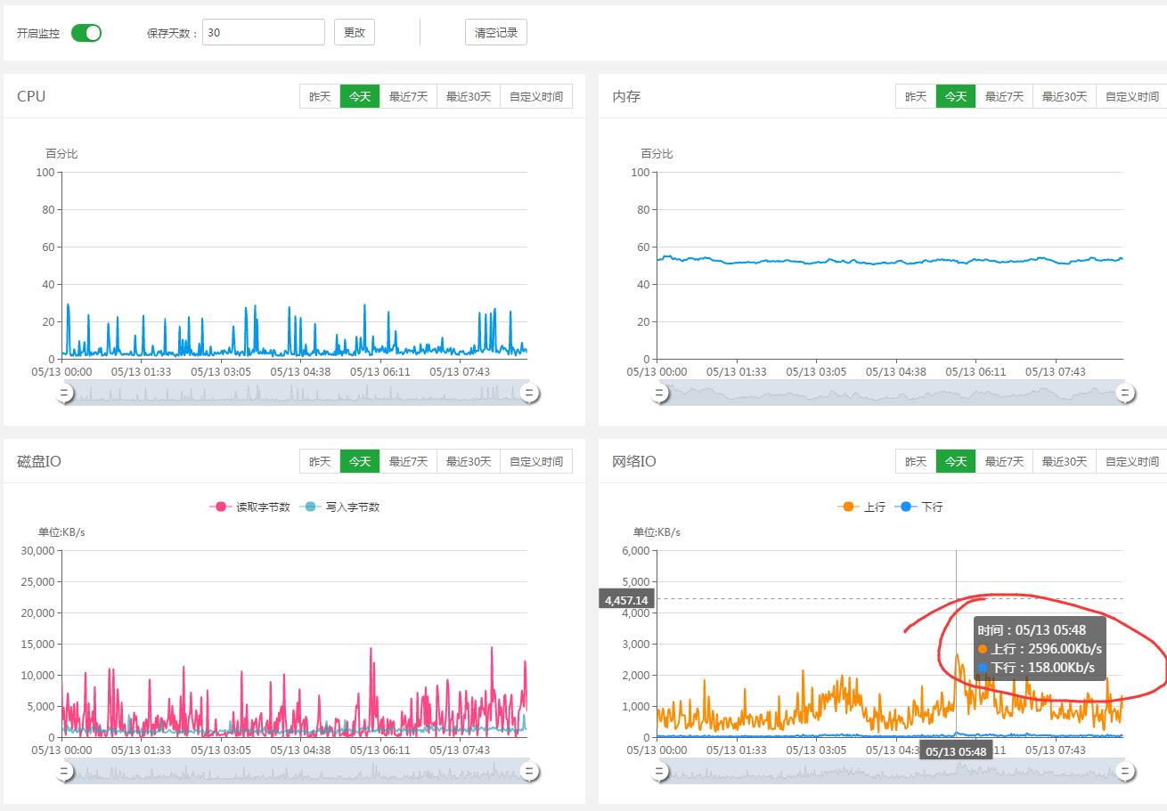Viewport: 1167px width, 811px height.
Task: Toggle 读取字节数 legend series in 磁盘IO
Action: pyautogui.click(x=250, y=507)
